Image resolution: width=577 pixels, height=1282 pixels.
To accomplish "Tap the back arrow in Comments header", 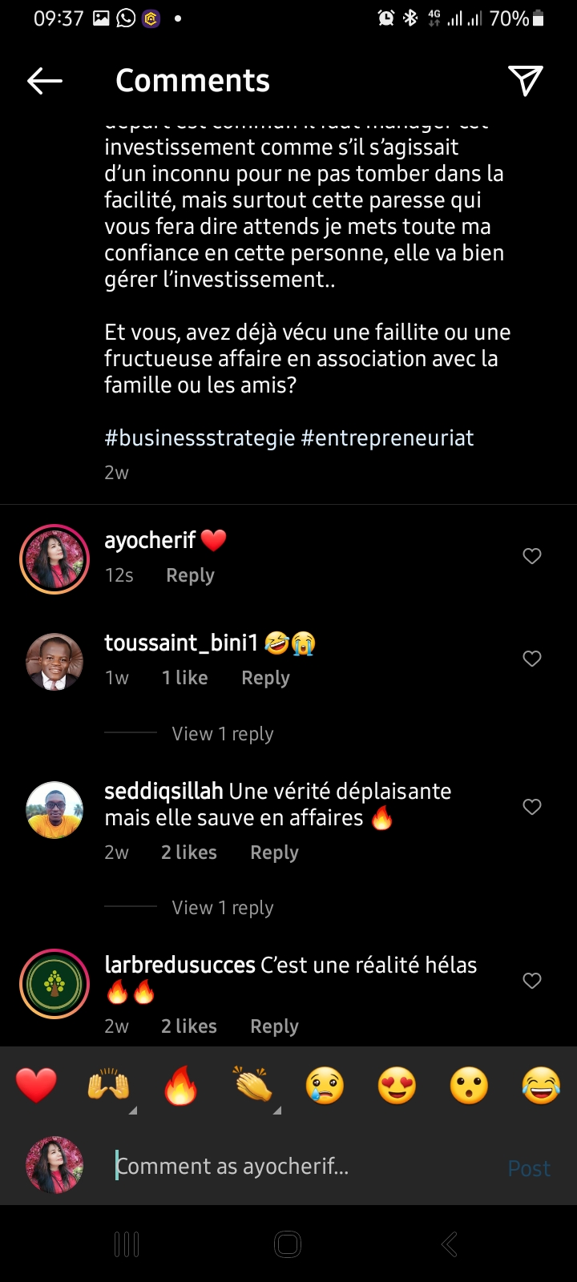I will 45,81.
